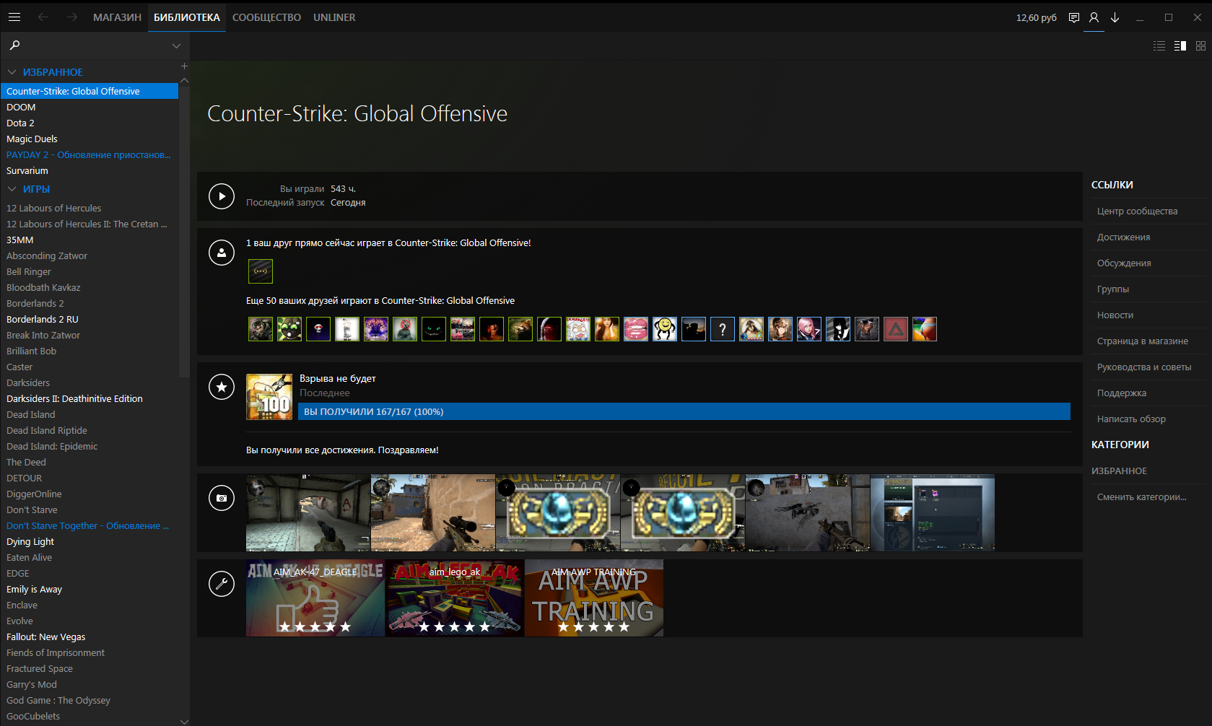Select Counter-Strike: Global Offensive in favorites
Image resolution: width=1212 pixels, height=726 pixels.
(x=90, y=91)
